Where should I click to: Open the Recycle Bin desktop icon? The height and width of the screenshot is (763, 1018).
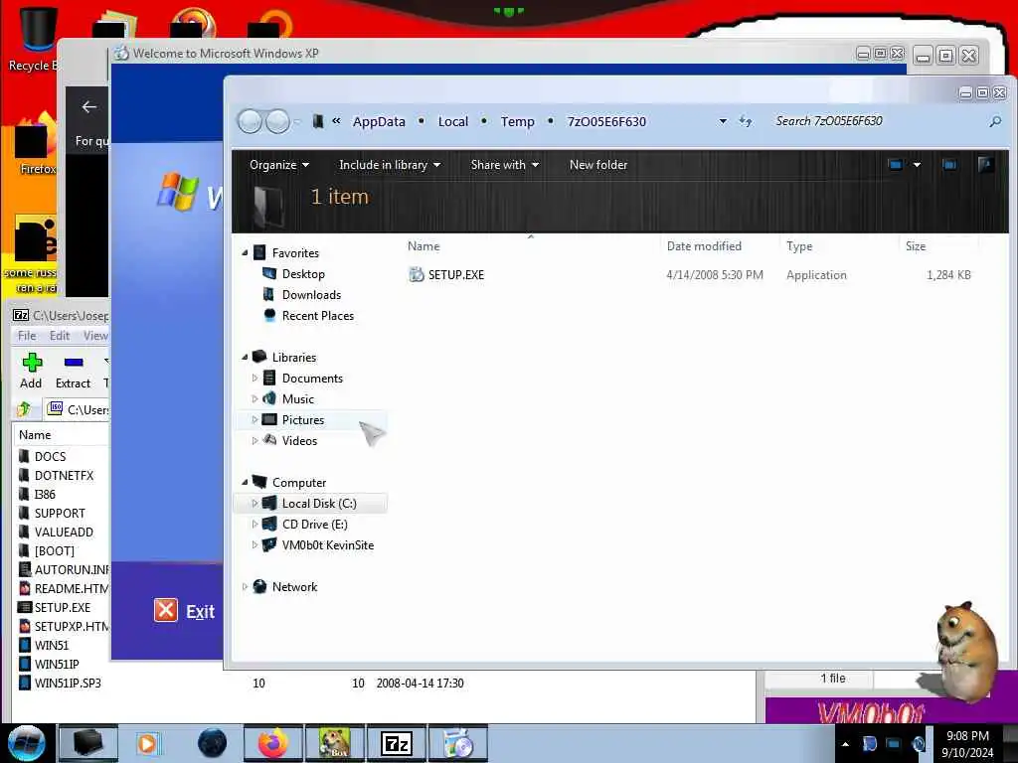pos(37,39)
